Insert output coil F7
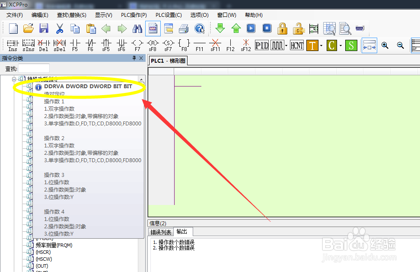 click(x=137, y=45)
